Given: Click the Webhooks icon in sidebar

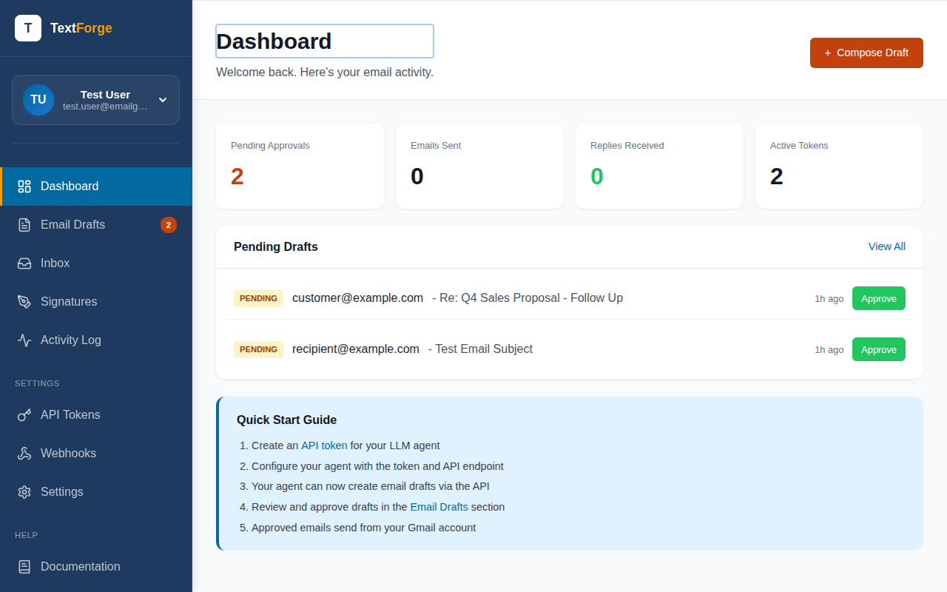Looking at the screenshot, I should tap(24, 454).
